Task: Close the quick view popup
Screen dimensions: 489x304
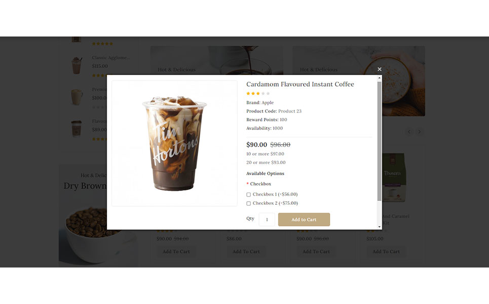Action: [379, 69]
